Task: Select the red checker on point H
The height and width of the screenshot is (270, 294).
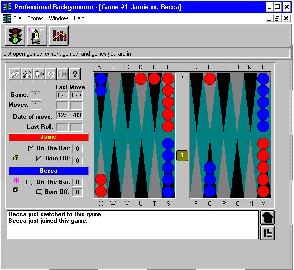Action: coord(210,79)
